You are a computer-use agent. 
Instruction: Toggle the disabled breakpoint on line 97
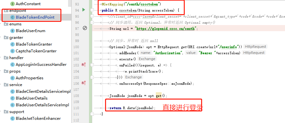(85, 28)
